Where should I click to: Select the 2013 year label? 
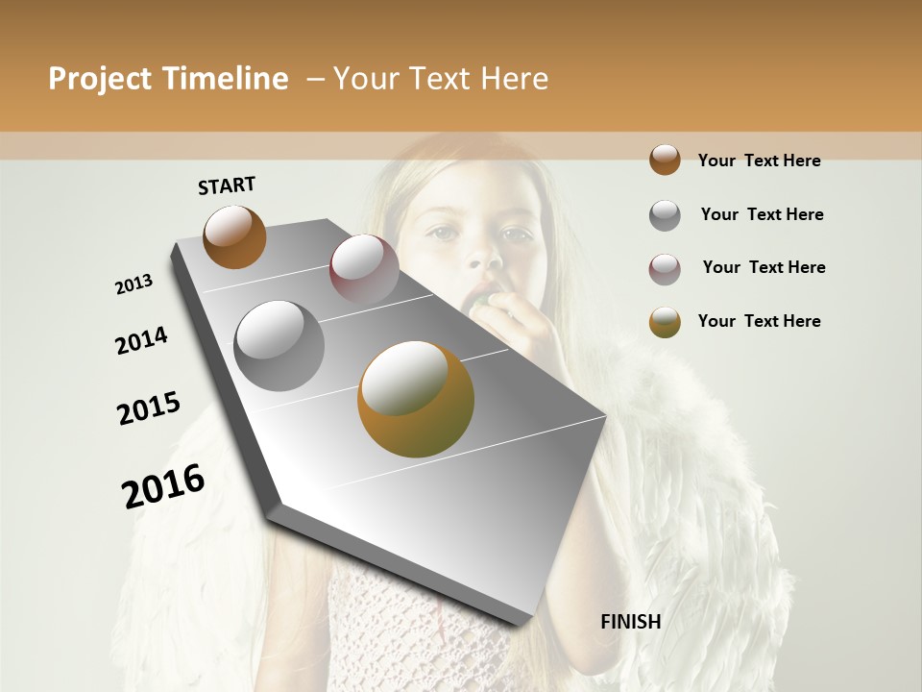coord(134,284)
